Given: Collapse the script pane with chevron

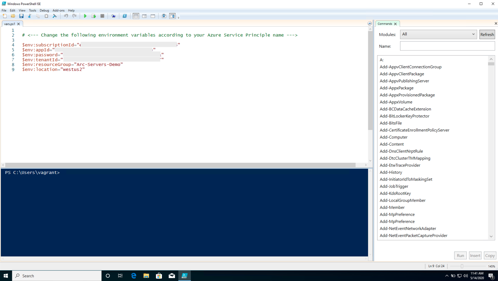Looking at the screenshot, I should coord(369,24).
